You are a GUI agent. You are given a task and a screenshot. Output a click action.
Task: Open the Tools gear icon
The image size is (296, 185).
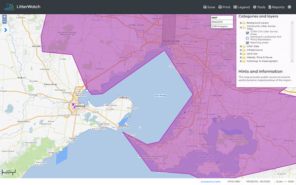coord(255,7)
